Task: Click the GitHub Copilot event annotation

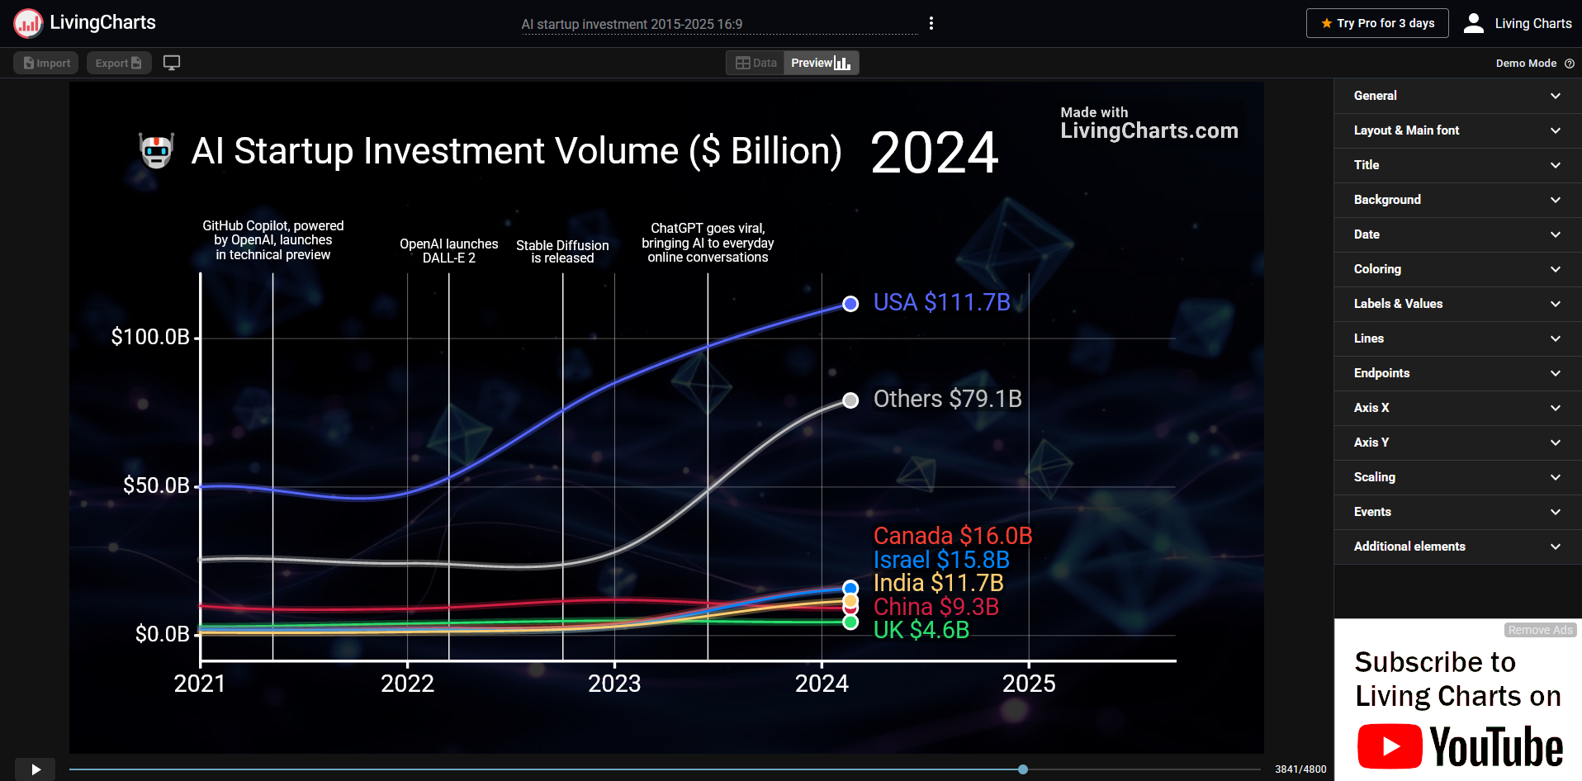Action: pos(273,240)
